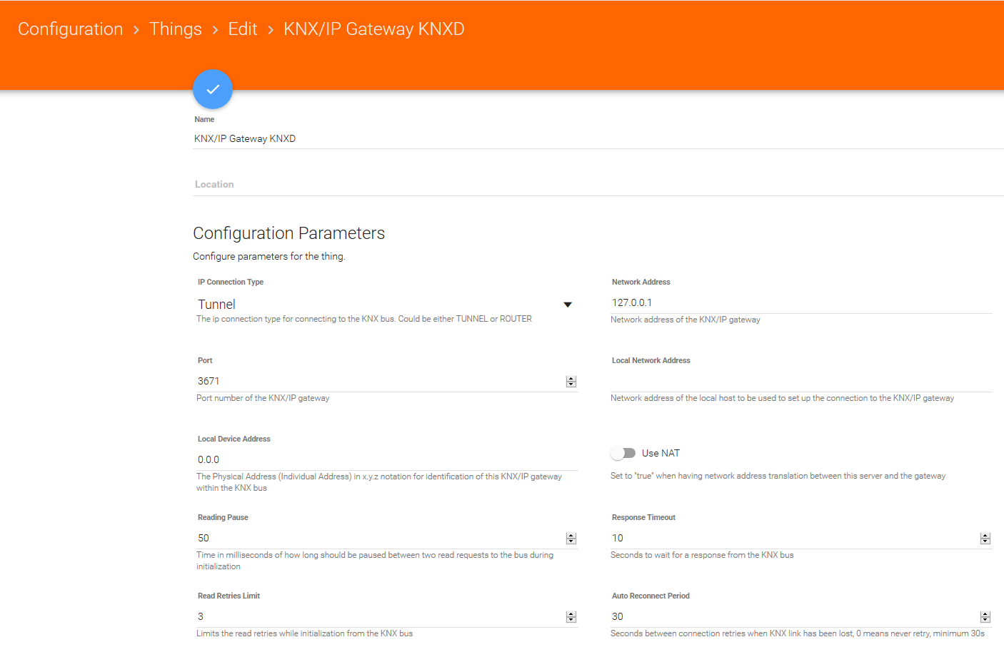Click the Edit breadcrumb
Viewport: 1004px width, 647px height.
pyautogui.click(x=243, y=29)
